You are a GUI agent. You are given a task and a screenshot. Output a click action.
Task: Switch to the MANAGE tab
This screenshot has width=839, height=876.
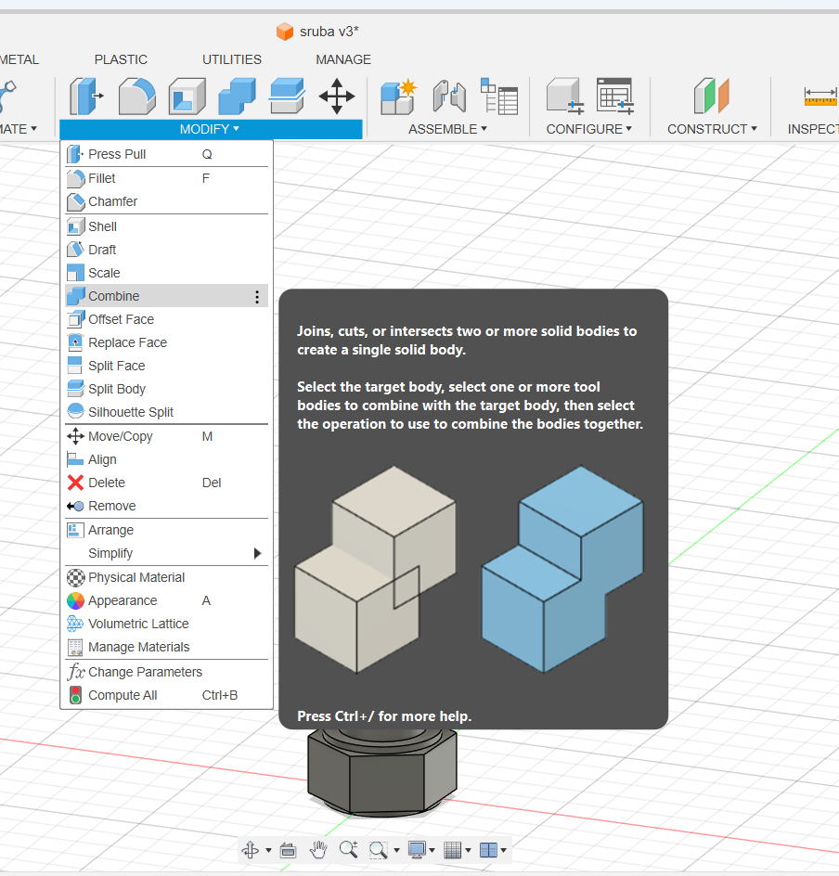[343, 59]
